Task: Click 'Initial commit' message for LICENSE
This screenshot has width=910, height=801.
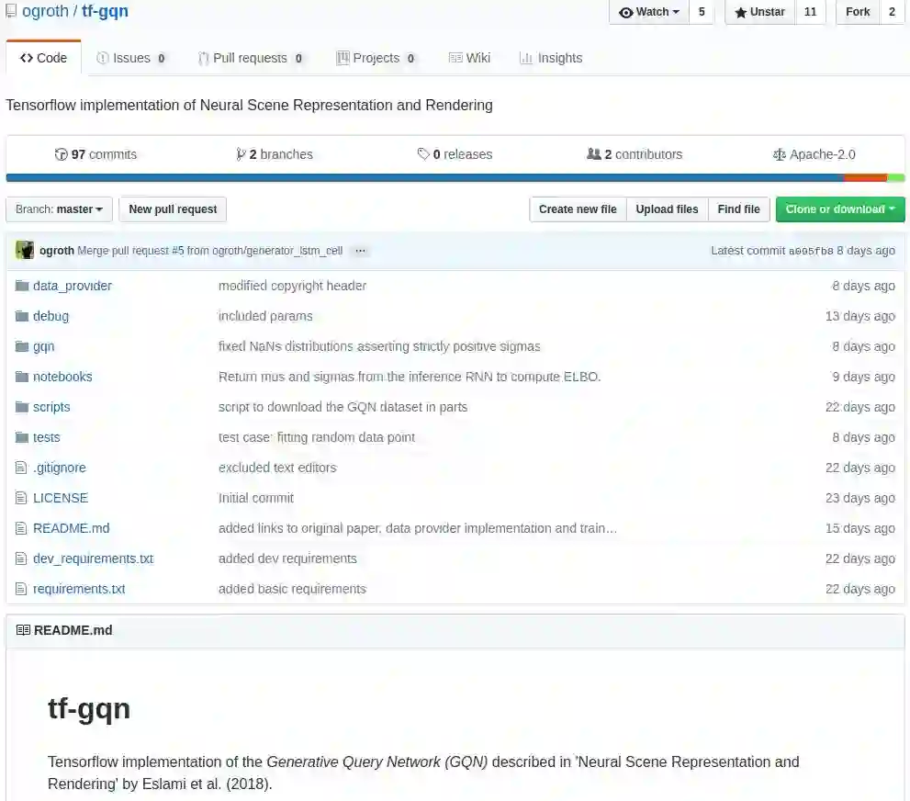Action: click(x=256, y=498)
